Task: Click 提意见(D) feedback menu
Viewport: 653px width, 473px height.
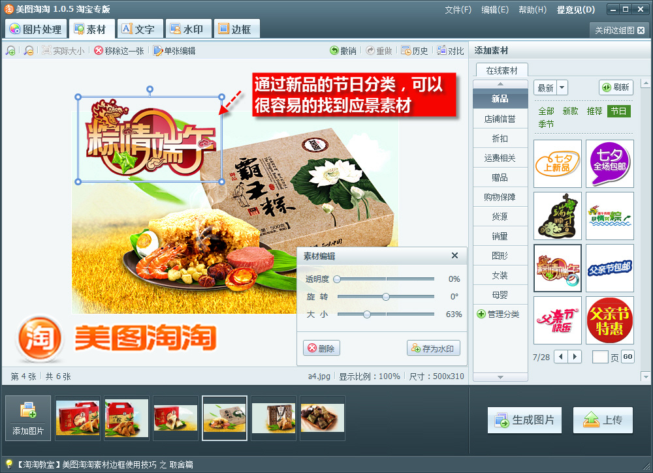Action: [576, 9]
